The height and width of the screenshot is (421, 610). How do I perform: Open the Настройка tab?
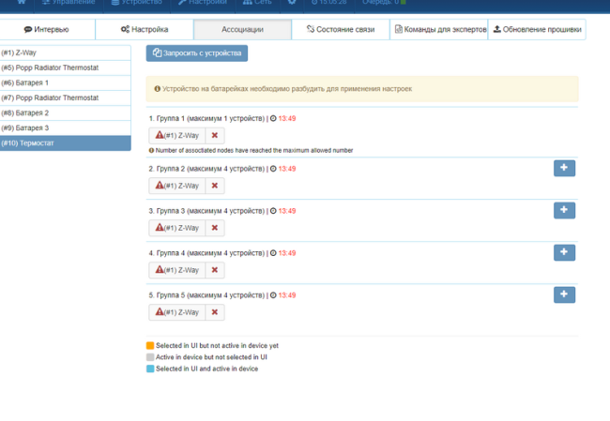coord(144,30)
